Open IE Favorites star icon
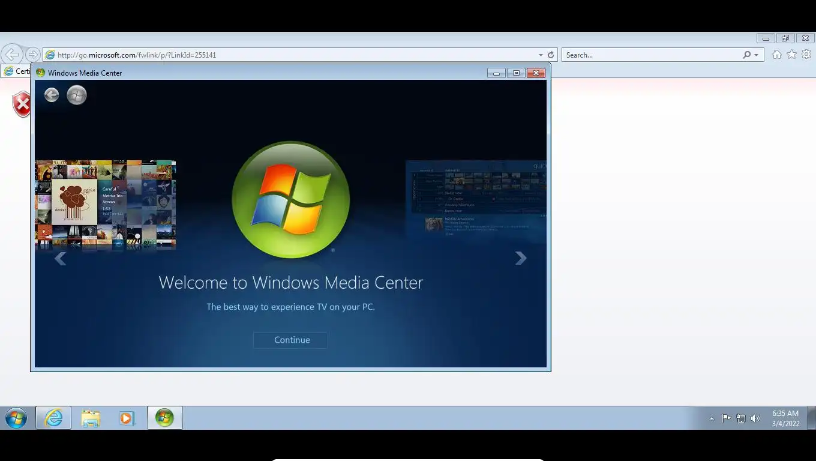 pos(791,55)
